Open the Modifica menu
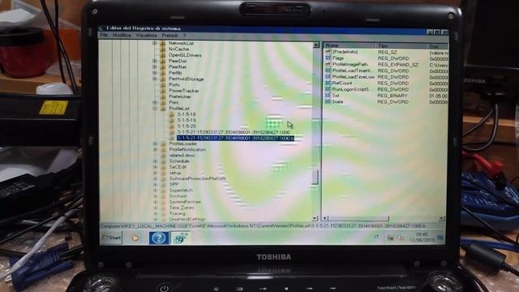Viewport: 519px width, 292px height. coord(122,35)
